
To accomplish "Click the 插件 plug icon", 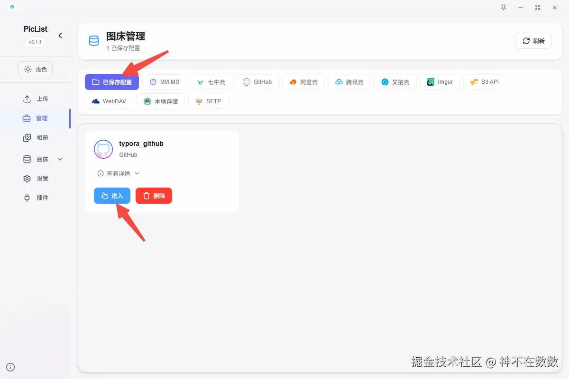I will [x=27, y=198].
